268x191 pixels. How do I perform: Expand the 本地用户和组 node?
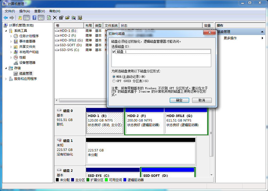(11, 52)
